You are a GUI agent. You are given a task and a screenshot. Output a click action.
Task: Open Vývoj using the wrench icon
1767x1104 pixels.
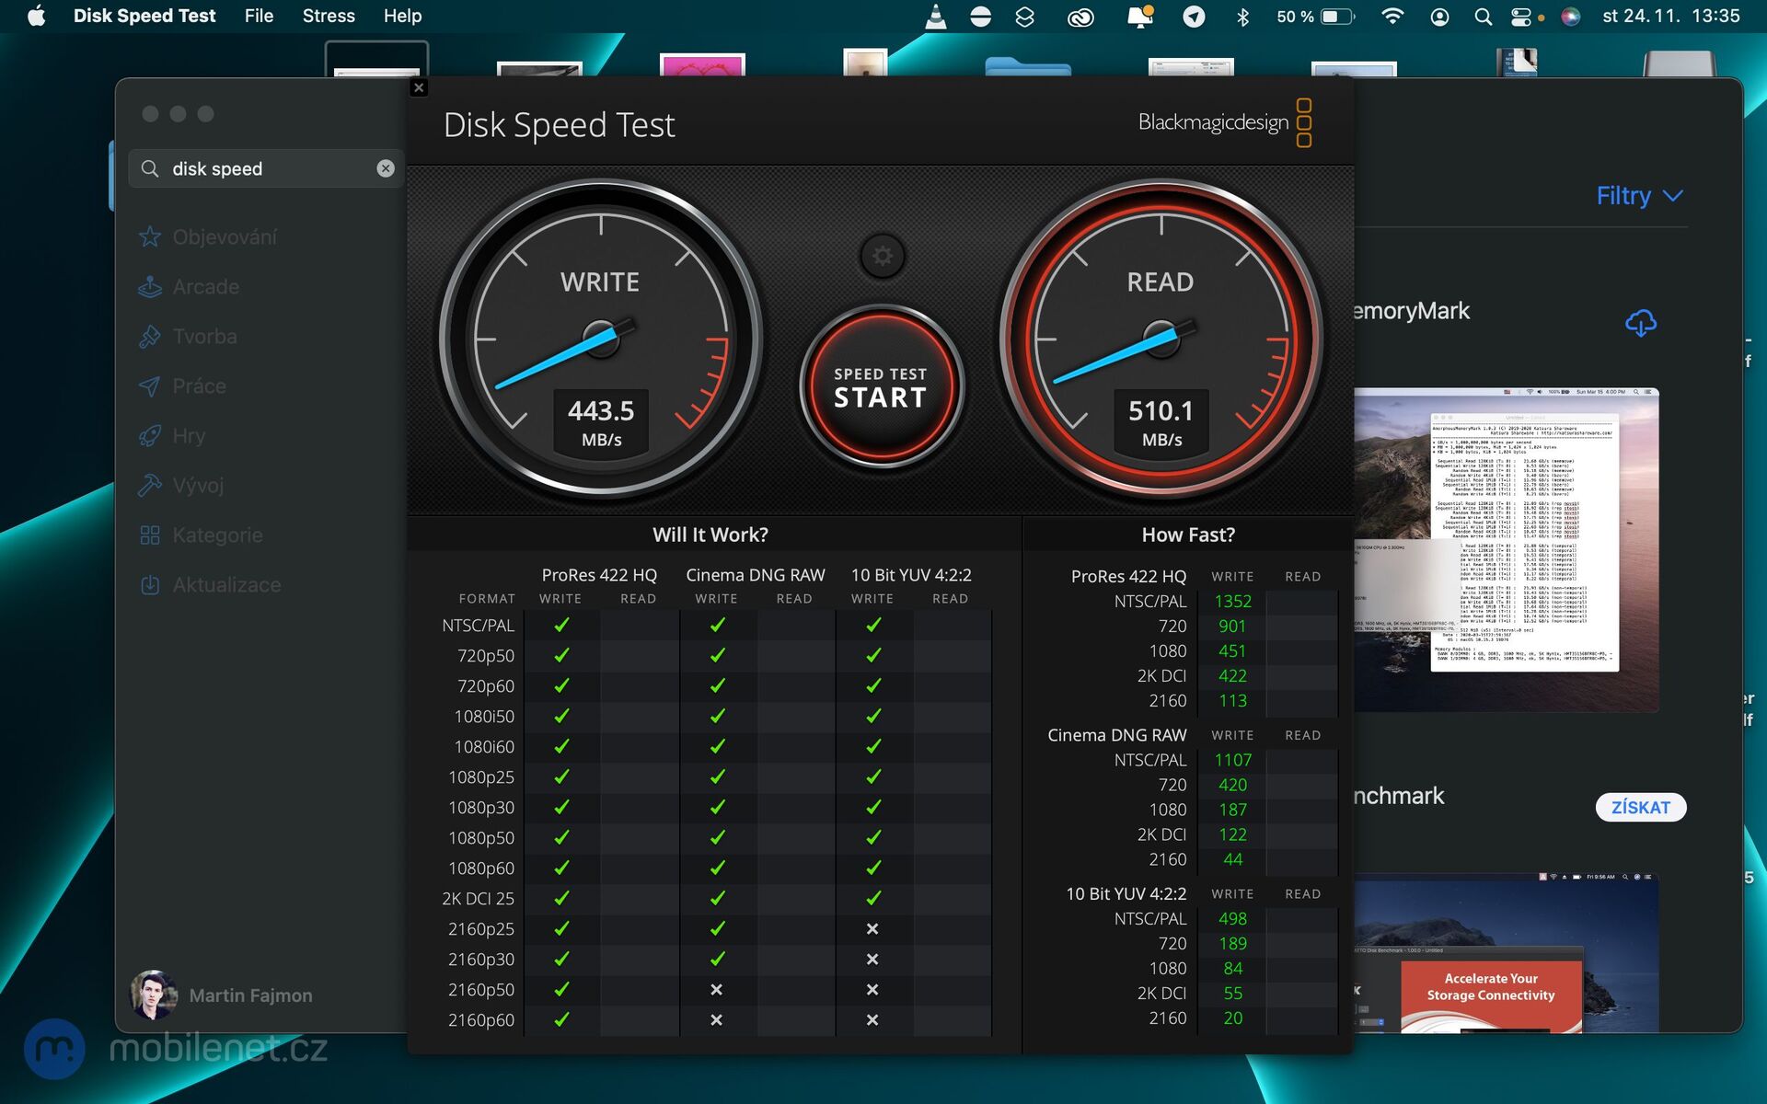(x=150, y=485)
